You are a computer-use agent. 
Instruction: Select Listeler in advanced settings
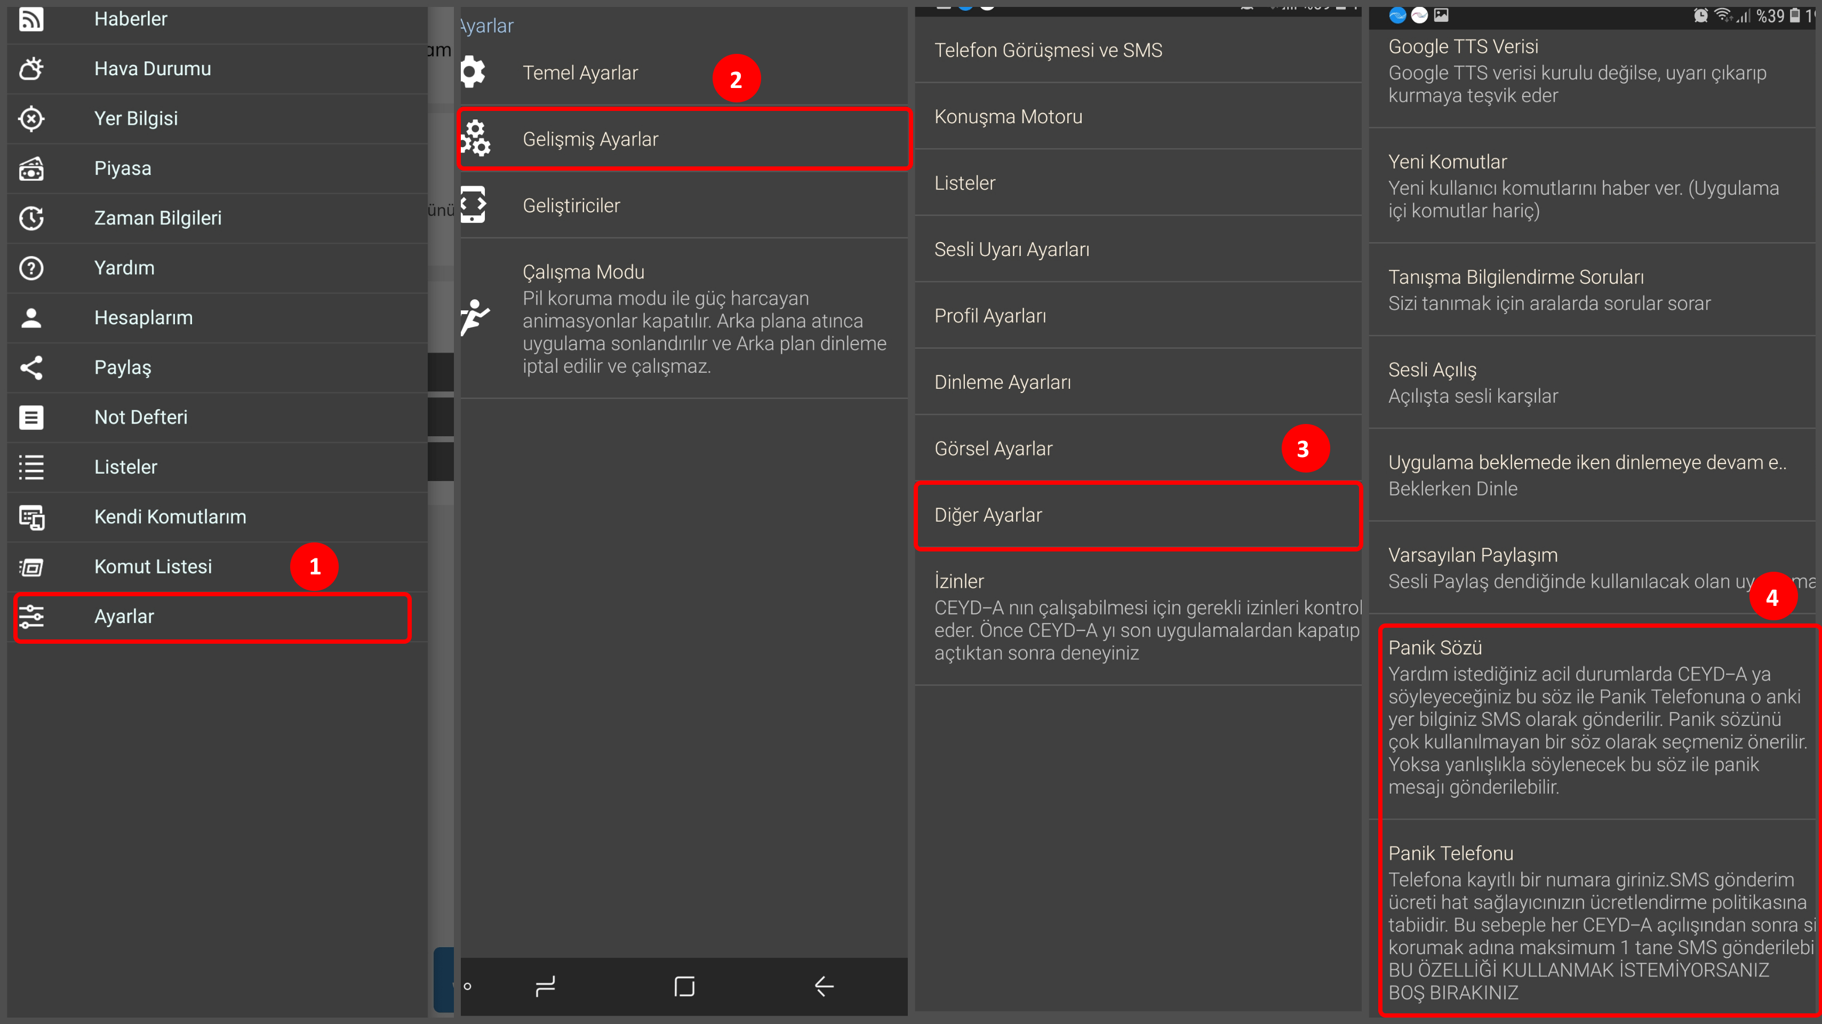pos(1138,183)
